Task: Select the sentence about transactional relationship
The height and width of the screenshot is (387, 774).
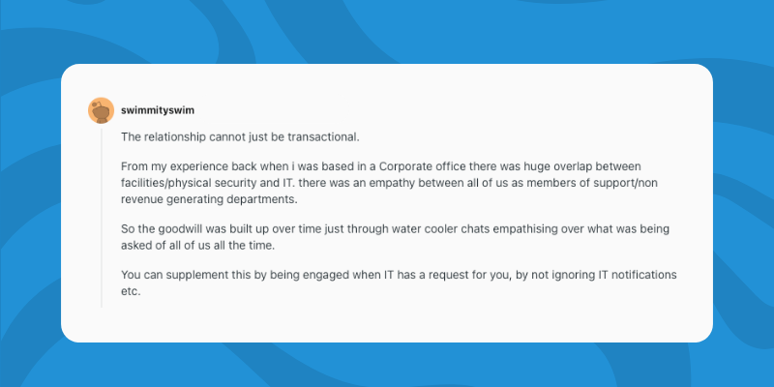Action: click(x=240, y=137)
